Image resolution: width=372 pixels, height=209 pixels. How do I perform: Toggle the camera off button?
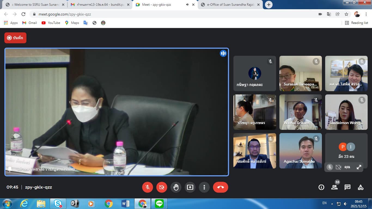[162, 187]
